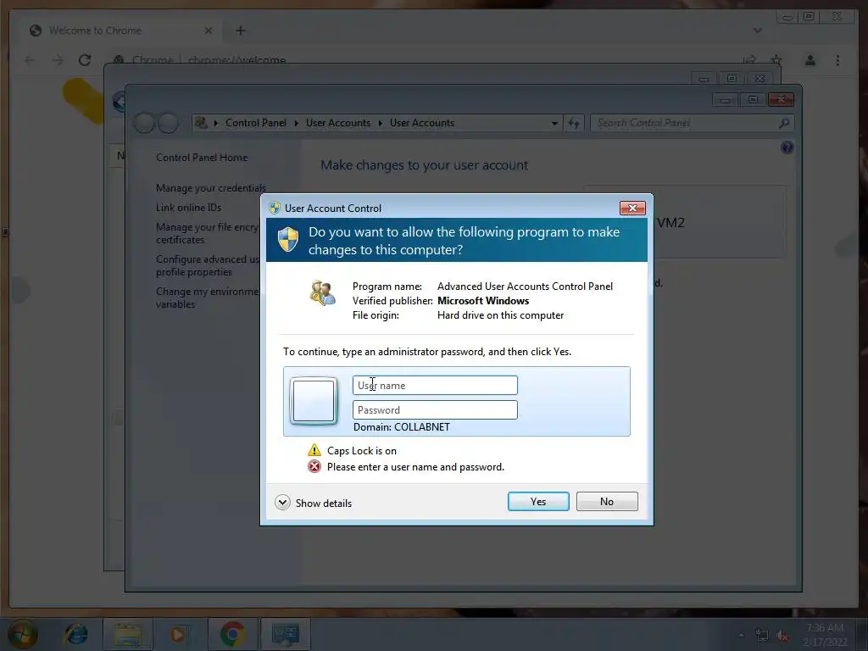Launch Internet Explorer from taskbar
Screen dimensions: 868x651
[x=75, y=634]
